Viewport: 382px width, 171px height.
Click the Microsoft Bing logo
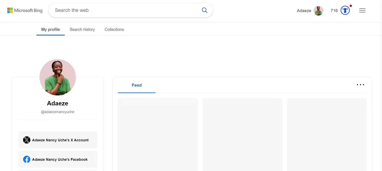coord(25,10)
